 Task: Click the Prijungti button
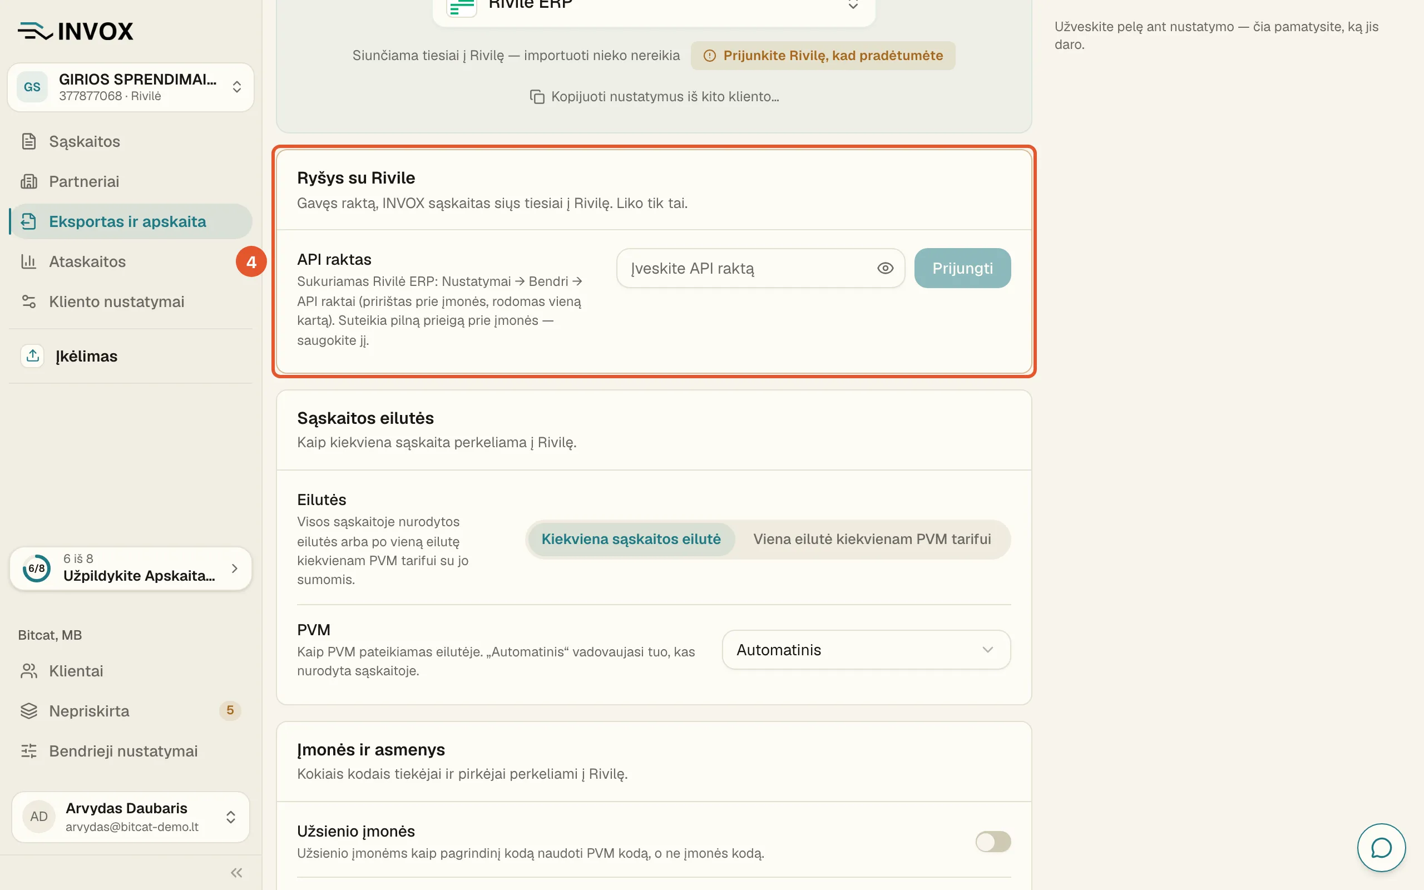point(962,268)
